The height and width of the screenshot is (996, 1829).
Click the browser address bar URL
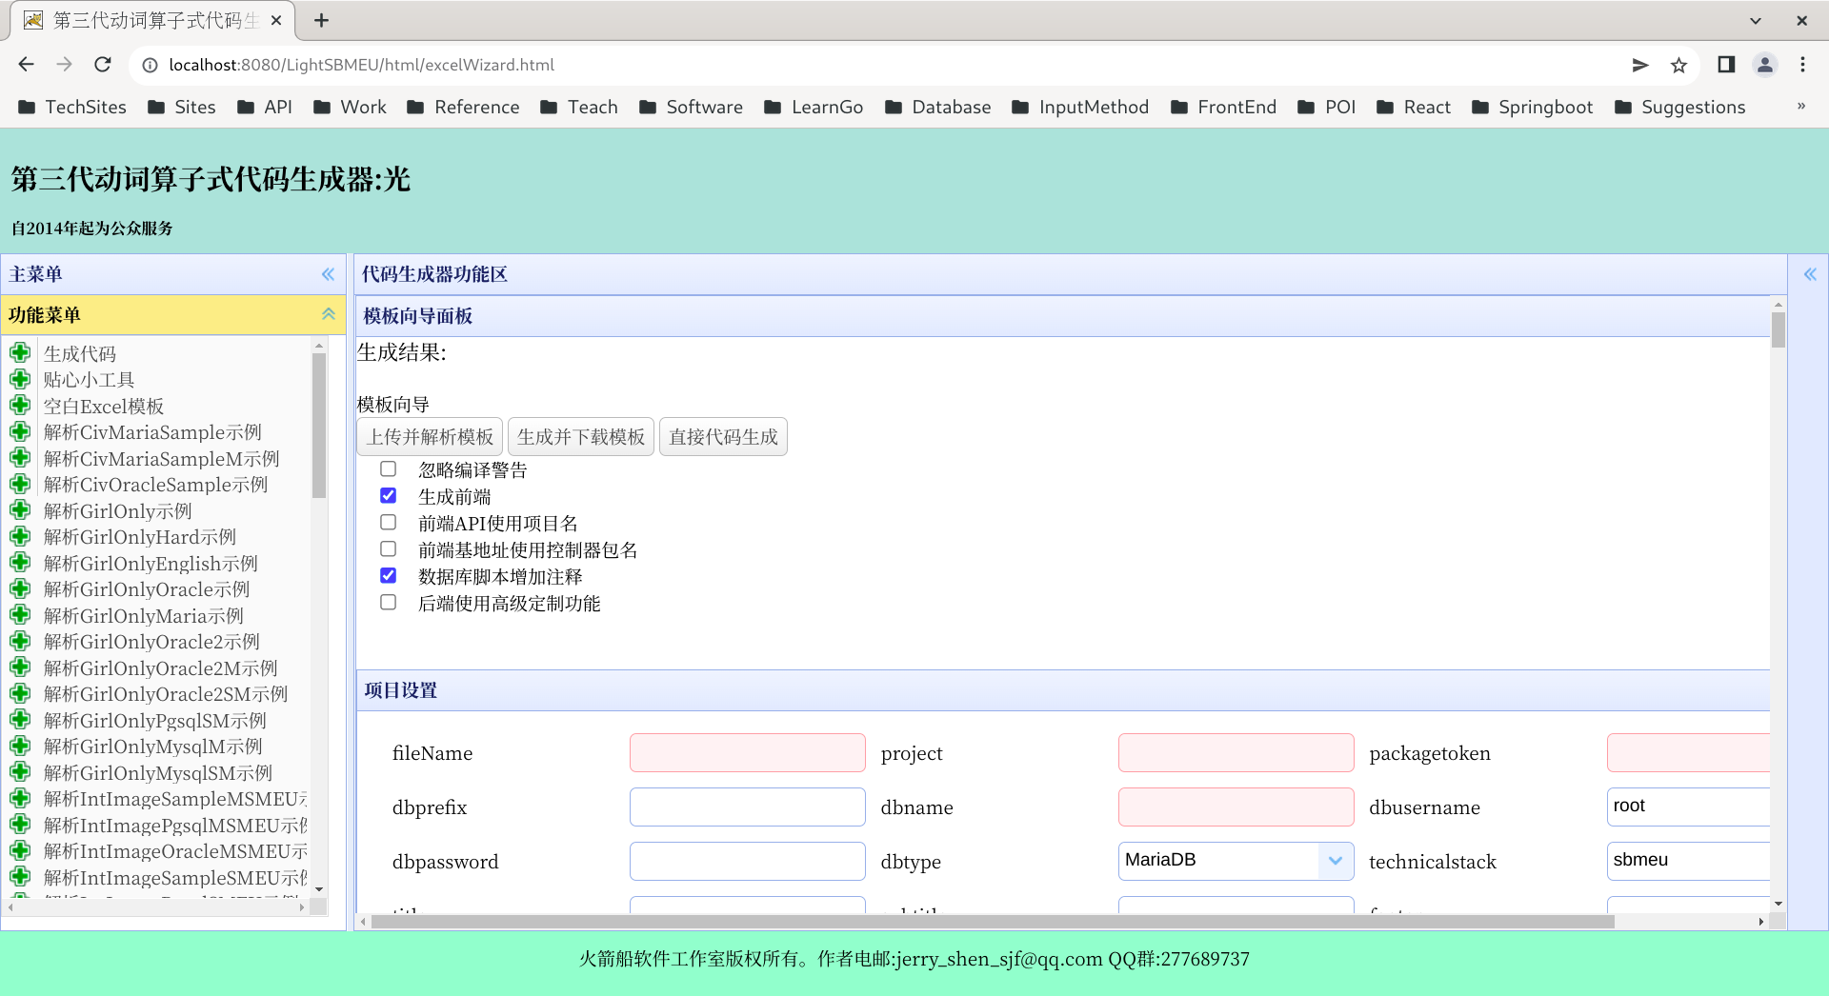point(362,65)
